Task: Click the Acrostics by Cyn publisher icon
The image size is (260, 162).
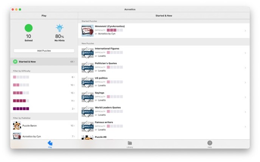Action: 17,136
